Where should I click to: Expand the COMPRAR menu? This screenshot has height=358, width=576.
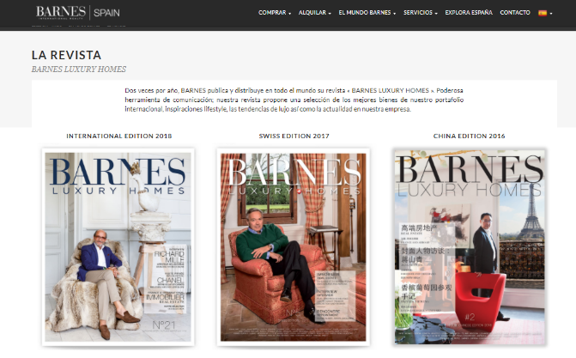click(275, 13)
